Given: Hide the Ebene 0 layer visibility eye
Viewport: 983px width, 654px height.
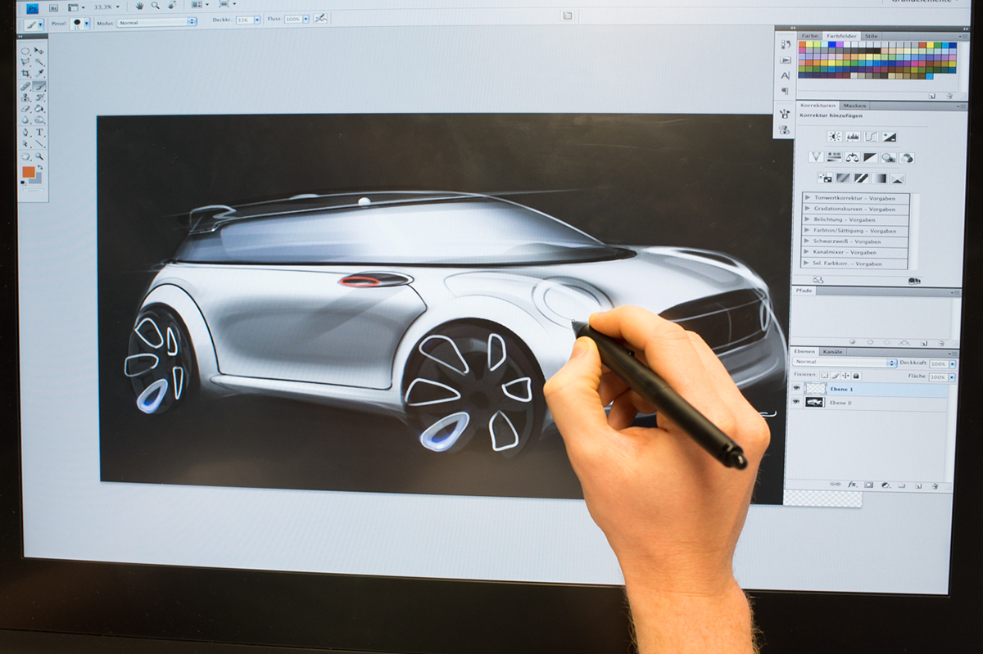Looking at the screenshot, I should [796, 403].
